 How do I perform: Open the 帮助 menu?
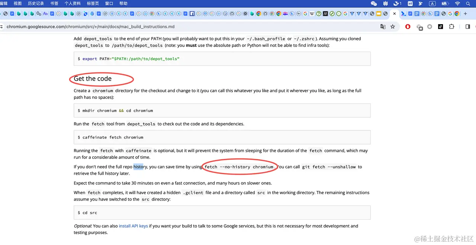tap(123, 3)
